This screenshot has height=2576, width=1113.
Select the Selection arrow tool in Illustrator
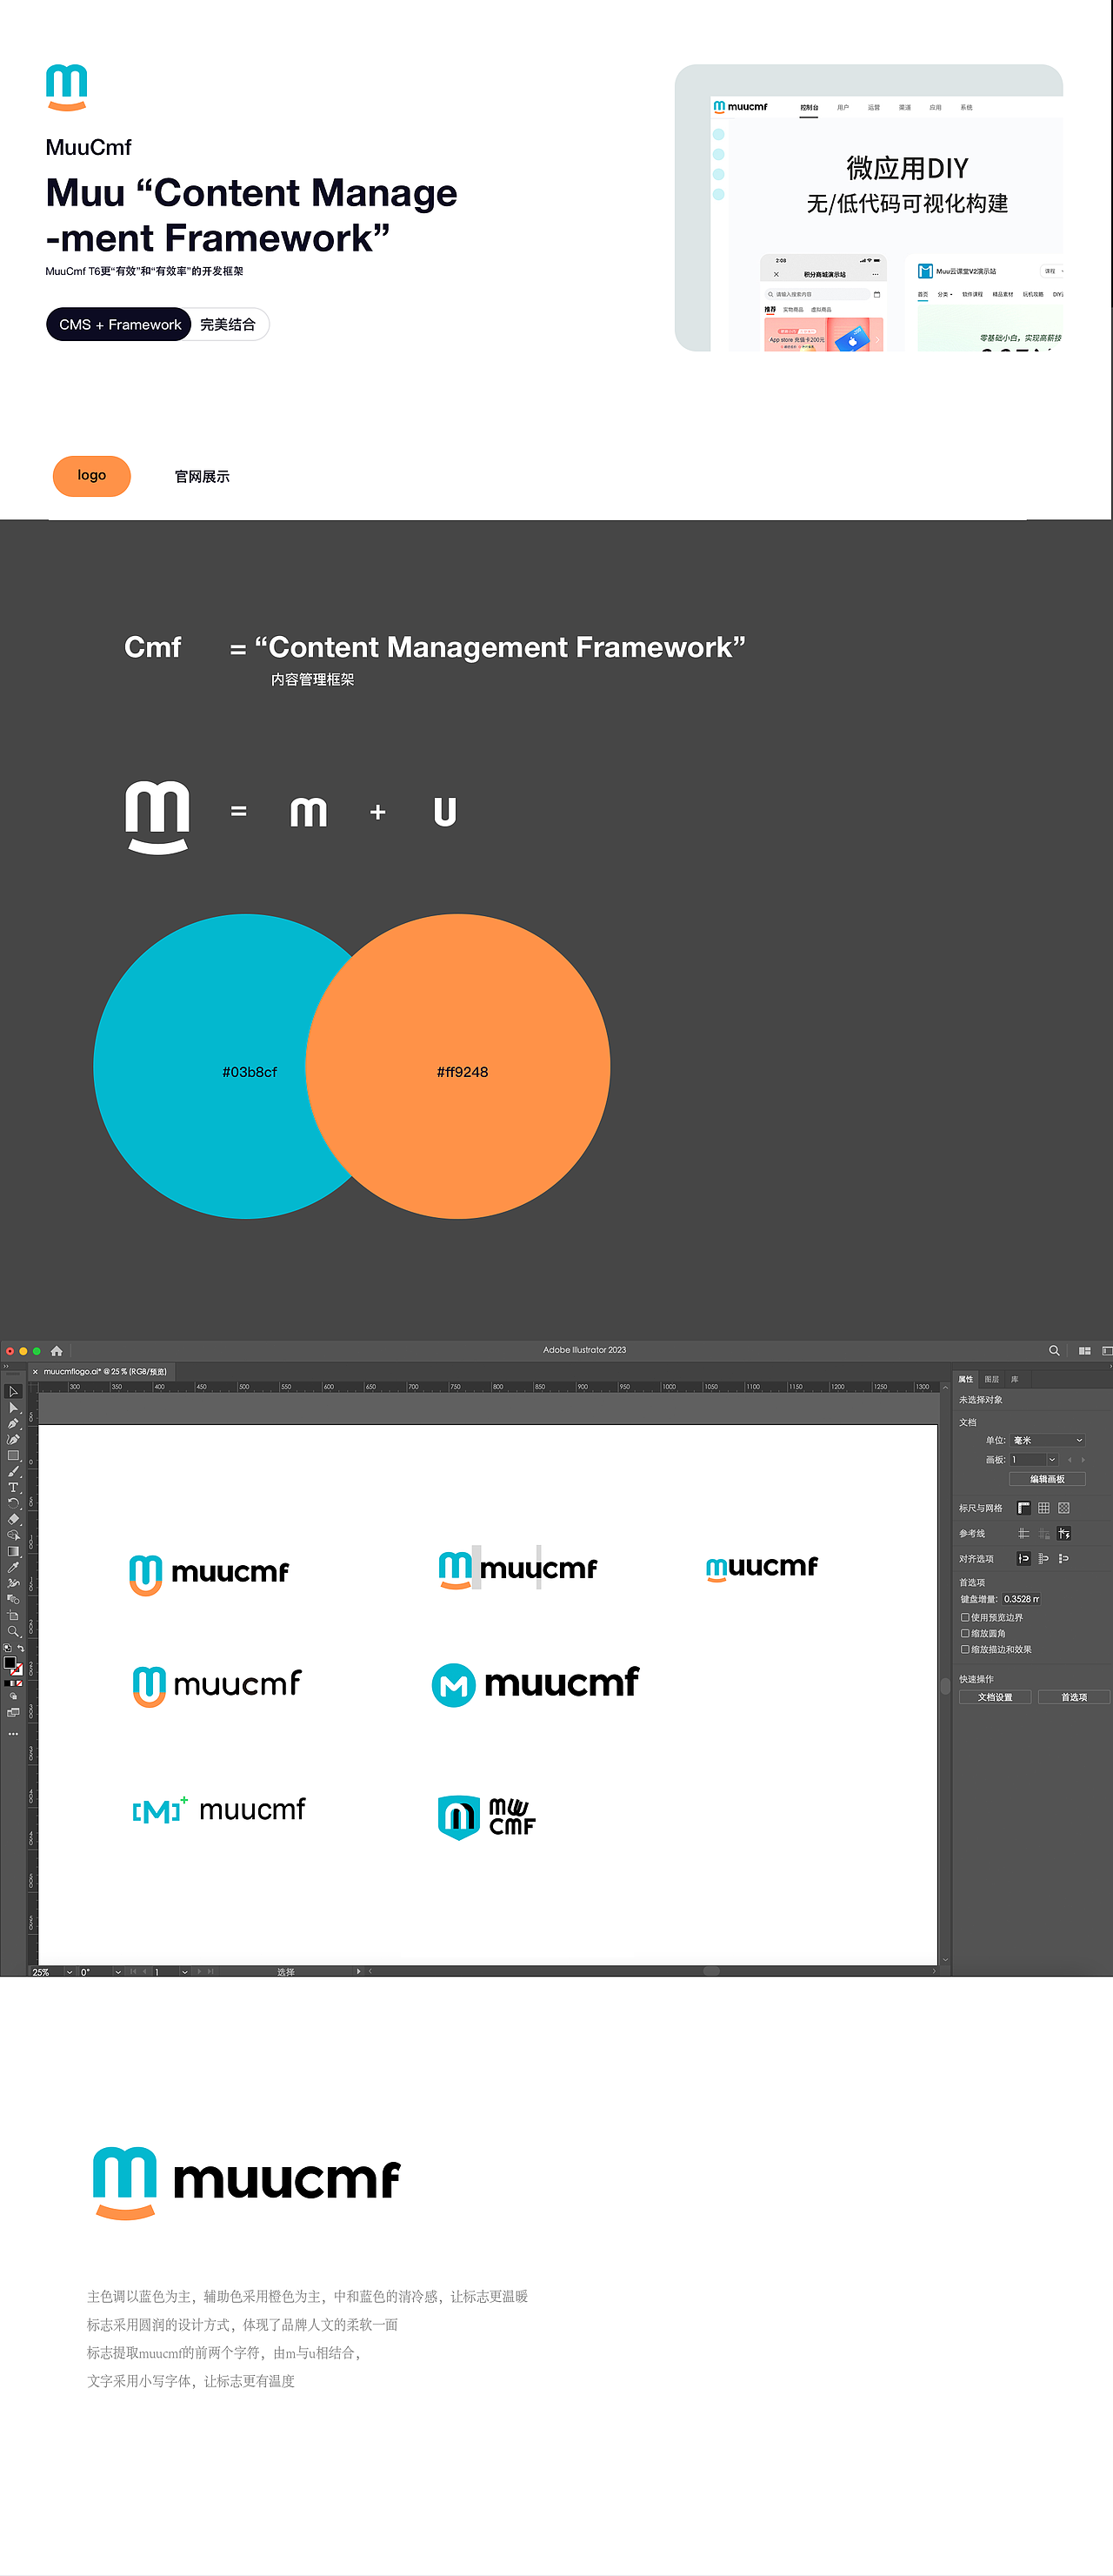point(13,1391)
